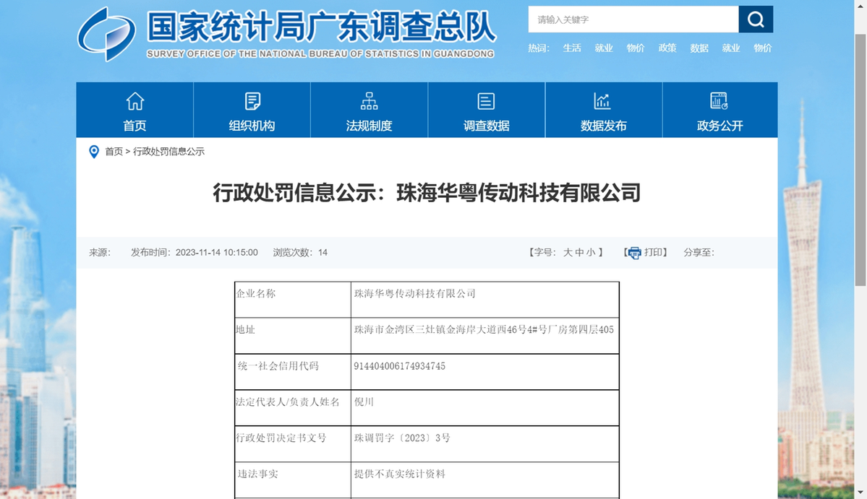Click the second 就业 hot keyword

point(731,48)
